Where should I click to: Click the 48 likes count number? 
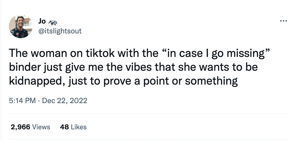point(64,127)
